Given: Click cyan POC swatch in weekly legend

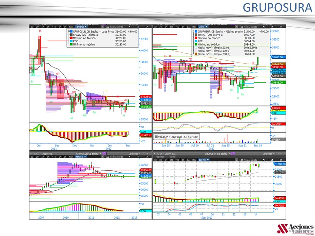Looking at the screenshot, I should 71,41.
